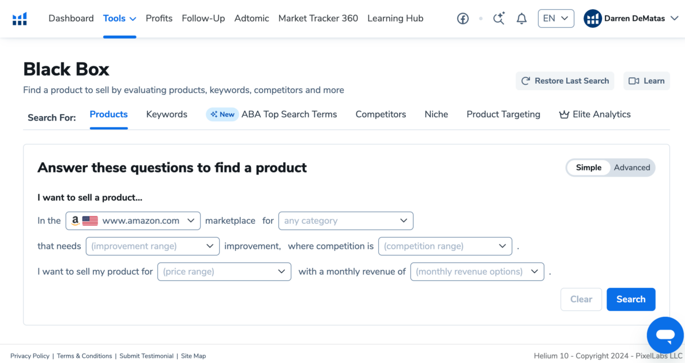Open Follow-Up in top navigation

click(x=203, y=18)
